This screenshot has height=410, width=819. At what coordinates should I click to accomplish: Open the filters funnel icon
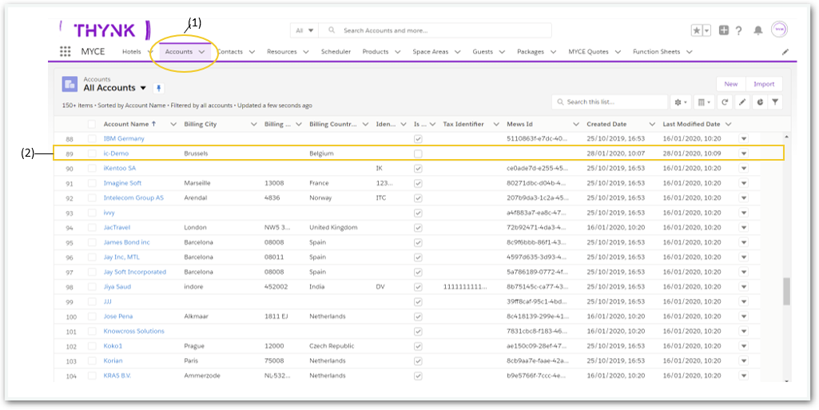pos(776,102)
